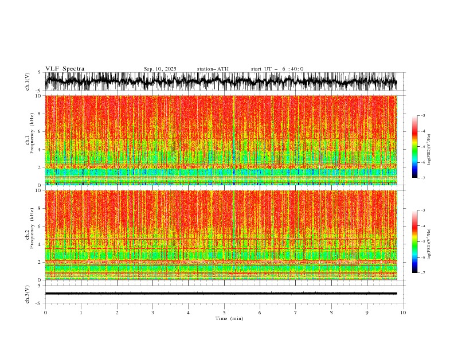The image size is (454, 351).
Task: Click the lower color bar's log(PSD)(V²/Hz) label
Action: tap(429, 244)
